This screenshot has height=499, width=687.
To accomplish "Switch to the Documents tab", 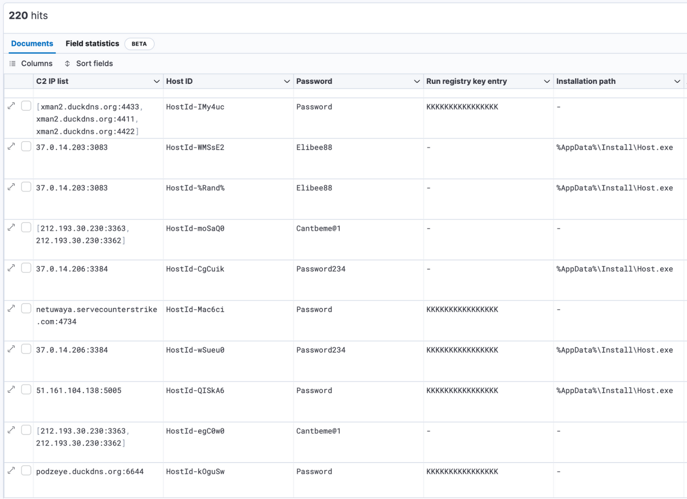I will (x=32, y=43).
